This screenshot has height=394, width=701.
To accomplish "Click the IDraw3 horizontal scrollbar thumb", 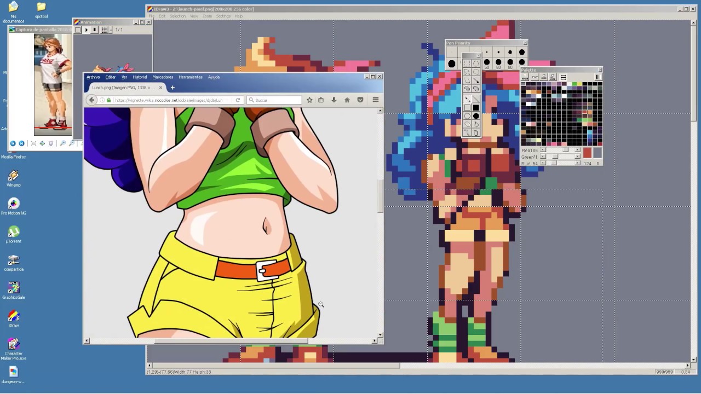I will tap(275, 366).
